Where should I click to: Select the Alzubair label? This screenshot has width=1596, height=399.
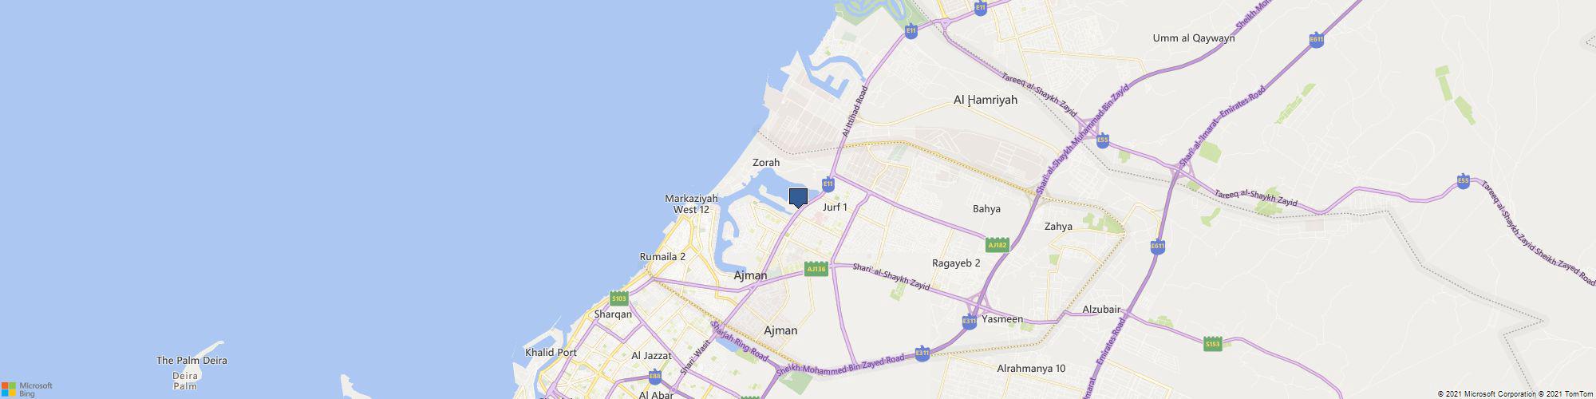[1102, 310]
